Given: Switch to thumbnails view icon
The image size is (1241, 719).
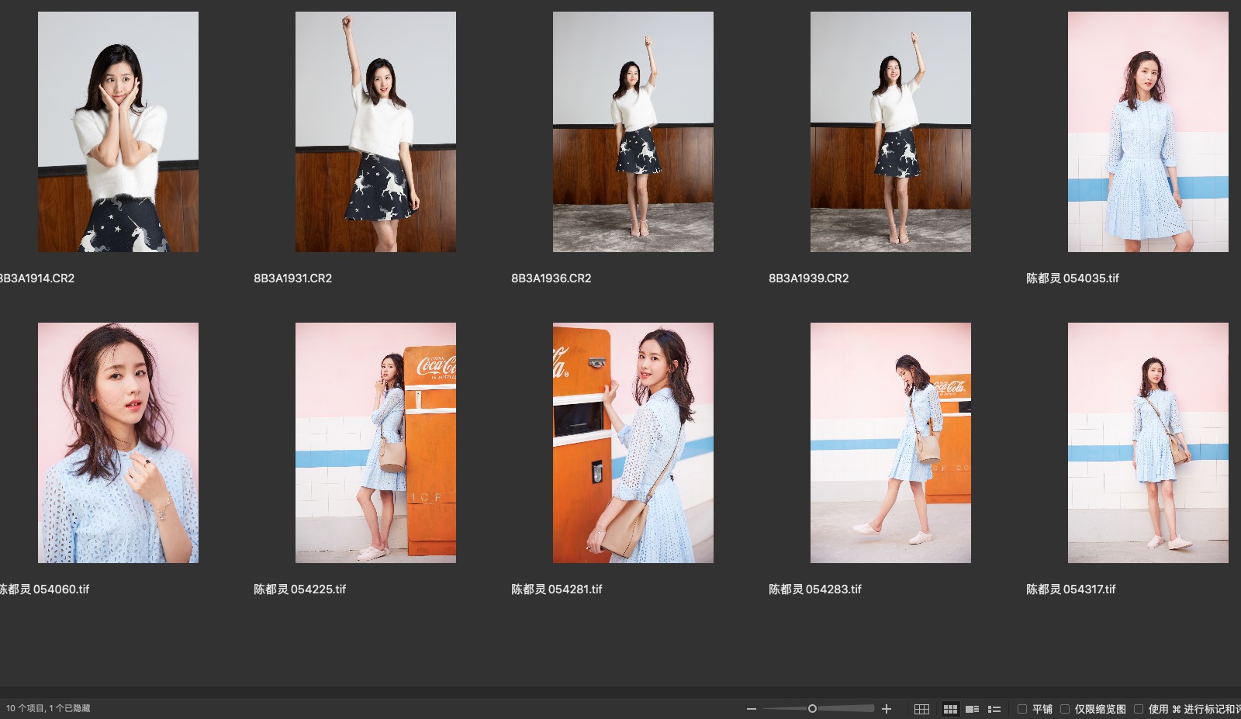Looking at the screenshot, I should click(x=950, y=709).
